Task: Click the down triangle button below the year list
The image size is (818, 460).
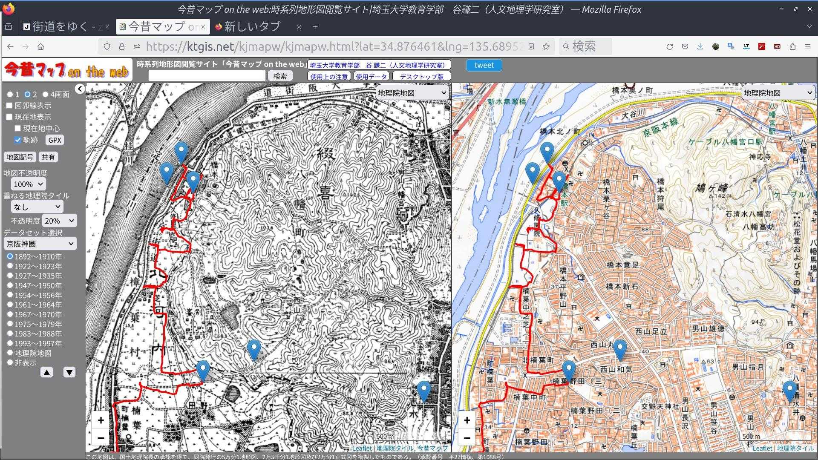Action: tap(69, 372)
